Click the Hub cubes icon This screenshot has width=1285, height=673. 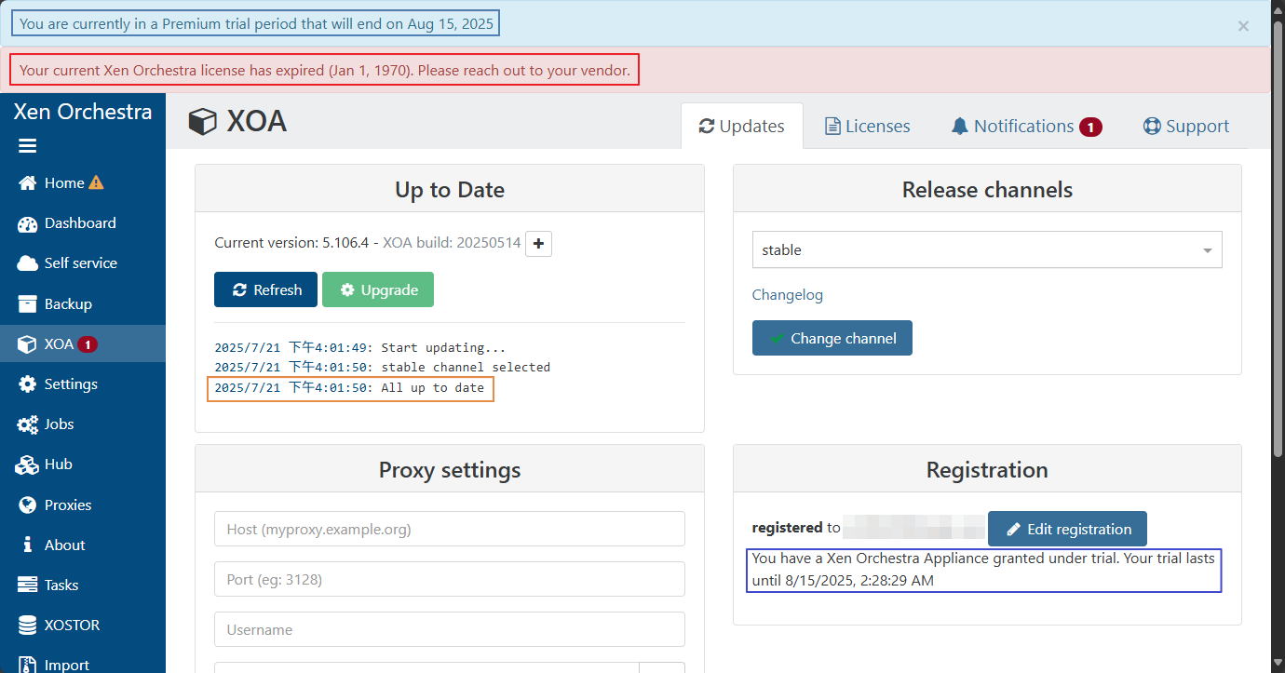click(x=27, y=464)
